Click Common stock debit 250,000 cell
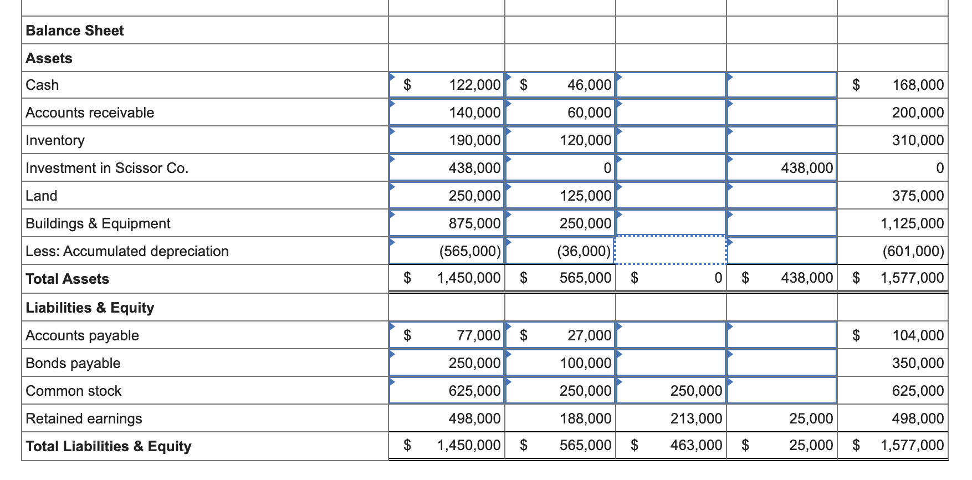 [671, 391]
